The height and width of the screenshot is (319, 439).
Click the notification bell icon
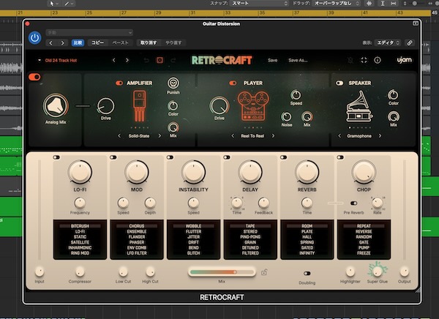tap(350, 60)
